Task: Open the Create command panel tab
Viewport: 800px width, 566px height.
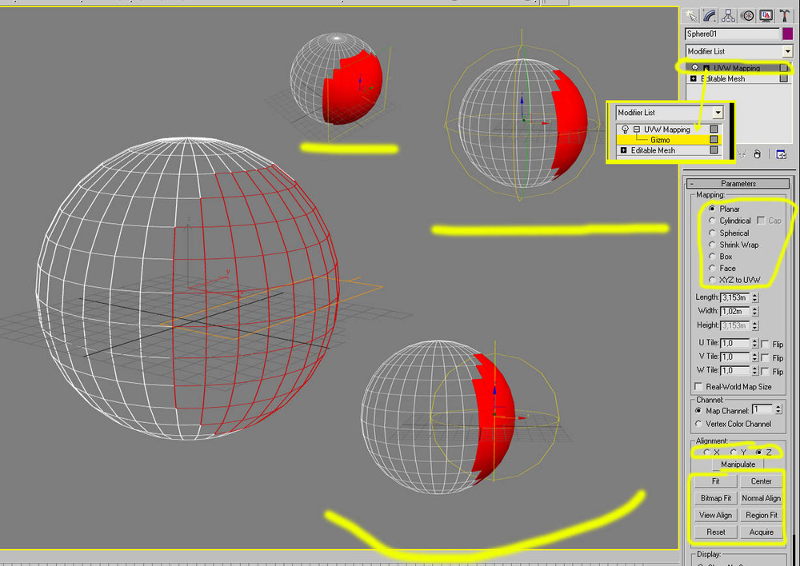Action: [x=691, y=16]
